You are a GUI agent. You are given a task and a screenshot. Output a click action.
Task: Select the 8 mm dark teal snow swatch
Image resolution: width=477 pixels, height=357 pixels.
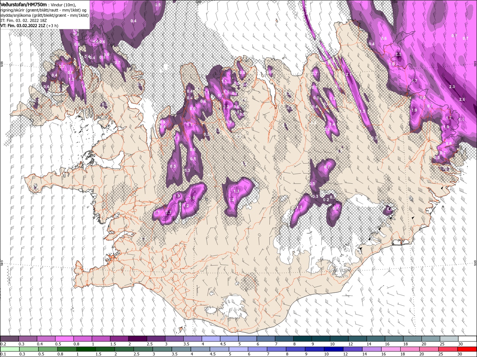[303, 339]
